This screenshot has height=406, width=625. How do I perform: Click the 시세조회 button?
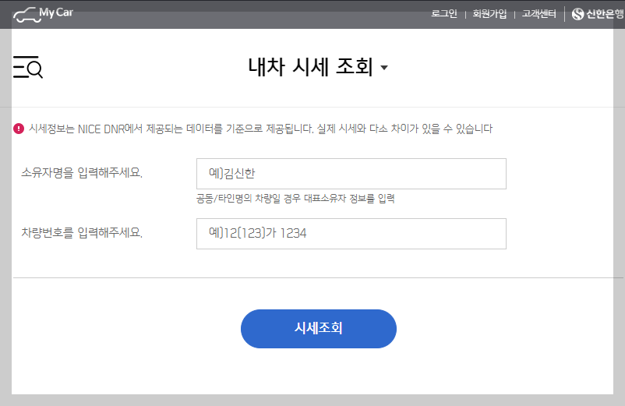[x=319, y=329]
